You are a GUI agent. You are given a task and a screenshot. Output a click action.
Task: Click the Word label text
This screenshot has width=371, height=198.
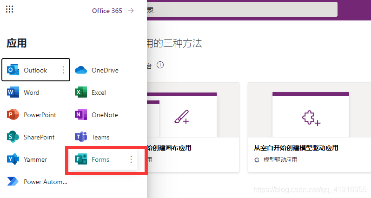pyautogui.click(x=32, y=92)
